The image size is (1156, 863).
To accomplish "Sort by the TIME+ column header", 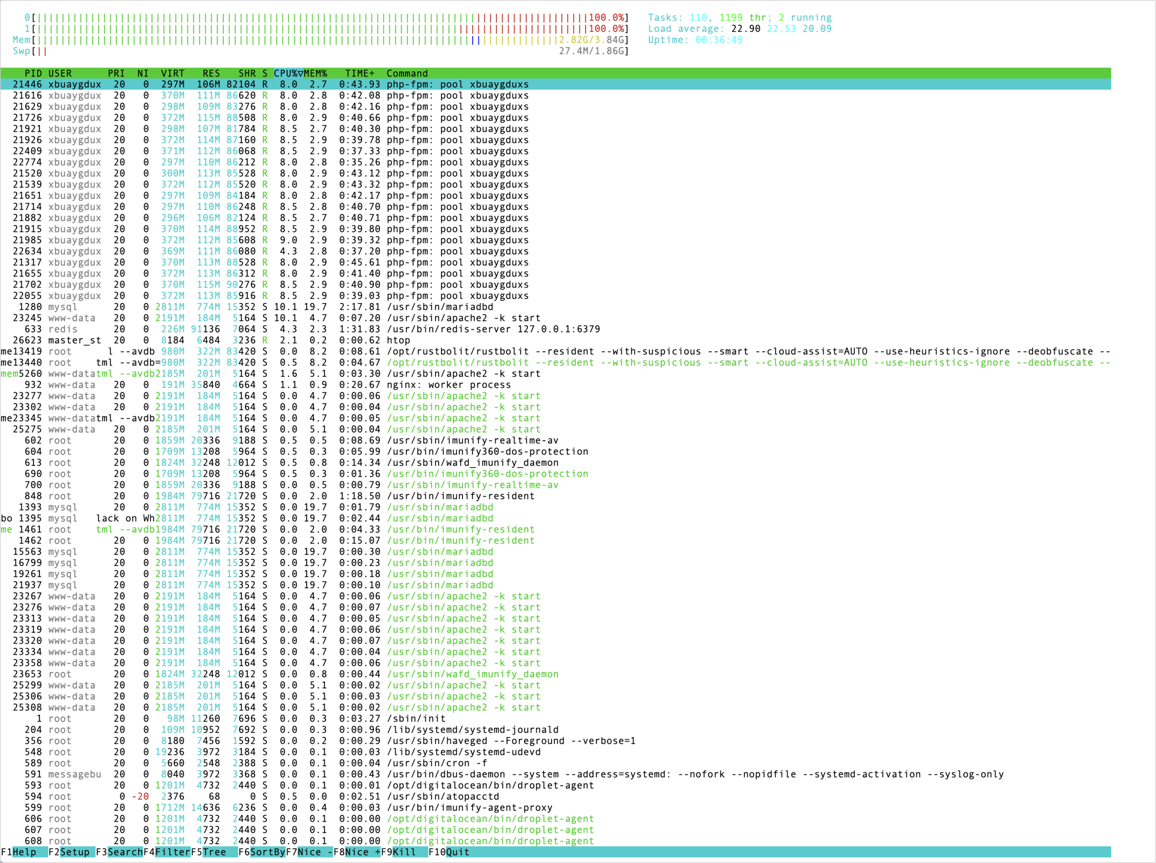I will [x=359, y=73].
